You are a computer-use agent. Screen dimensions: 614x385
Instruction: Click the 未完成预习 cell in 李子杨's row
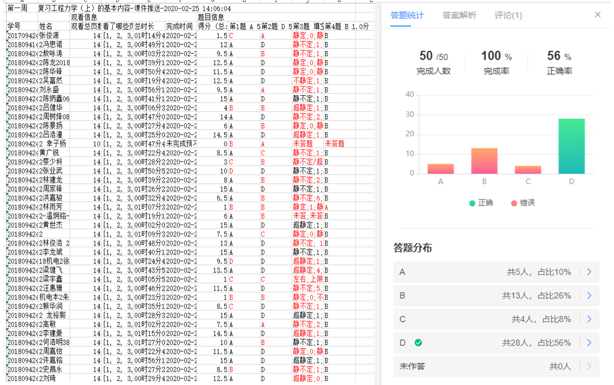click(181, 143)
